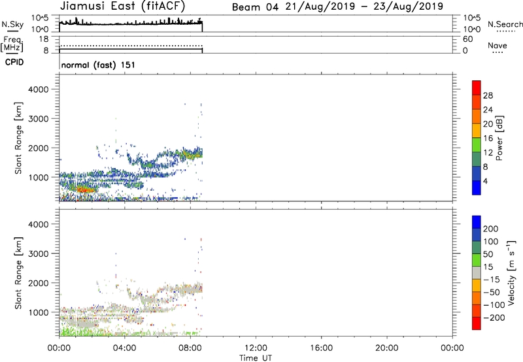Click the "12:00" time axis tick label
The height and width of the screenshot is (362, 523).
(x=256, y=348)
